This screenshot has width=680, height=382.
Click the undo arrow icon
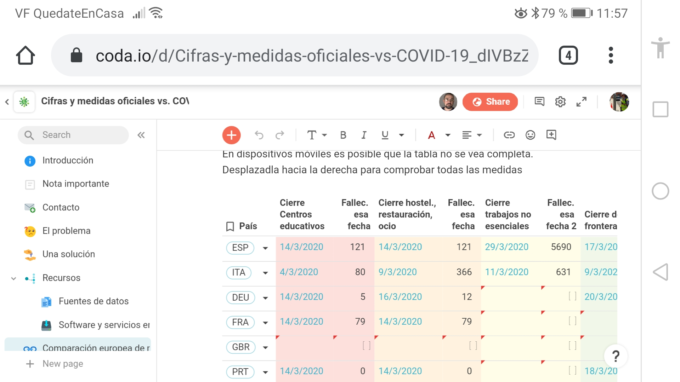259,135
